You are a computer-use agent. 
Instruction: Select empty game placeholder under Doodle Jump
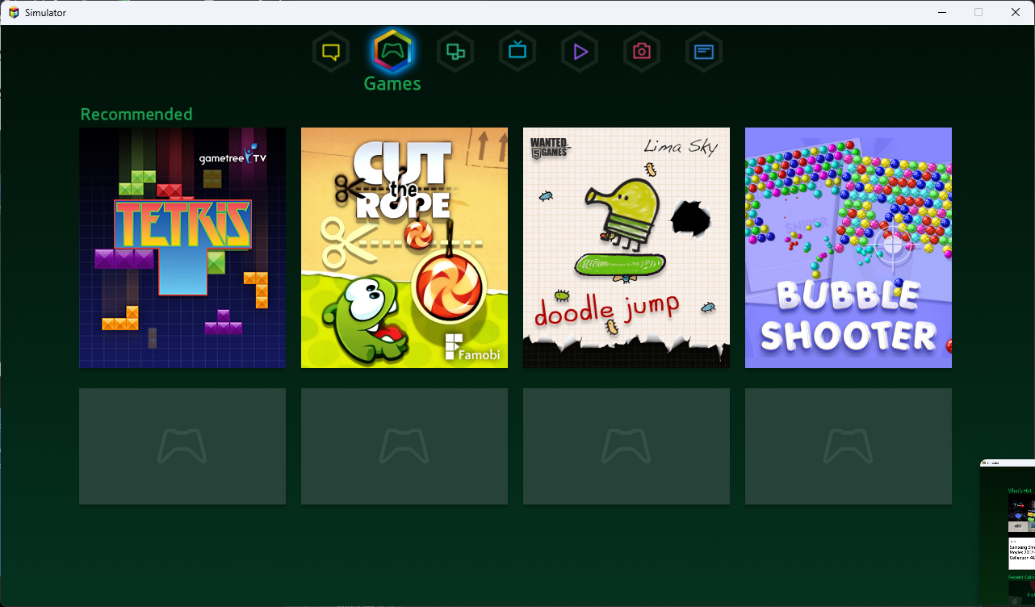626,446
